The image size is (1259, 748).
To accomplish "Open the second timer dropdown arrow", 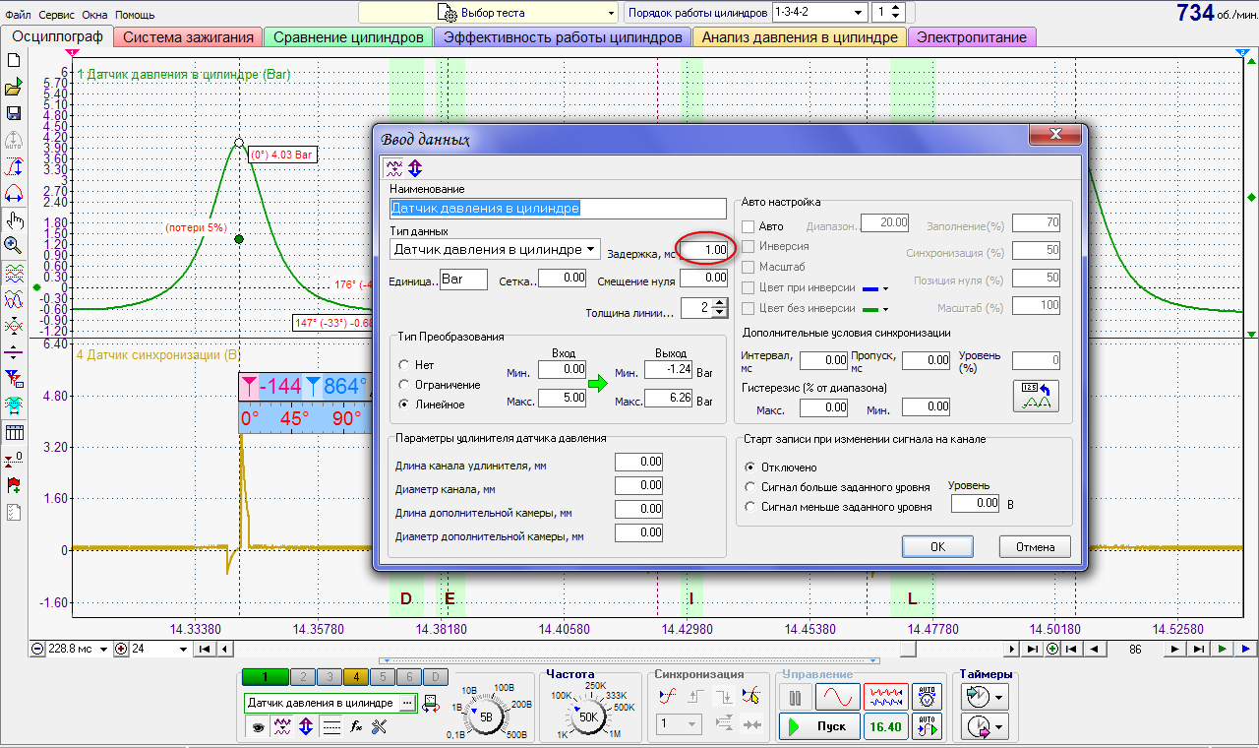I will coord(1000,726).
